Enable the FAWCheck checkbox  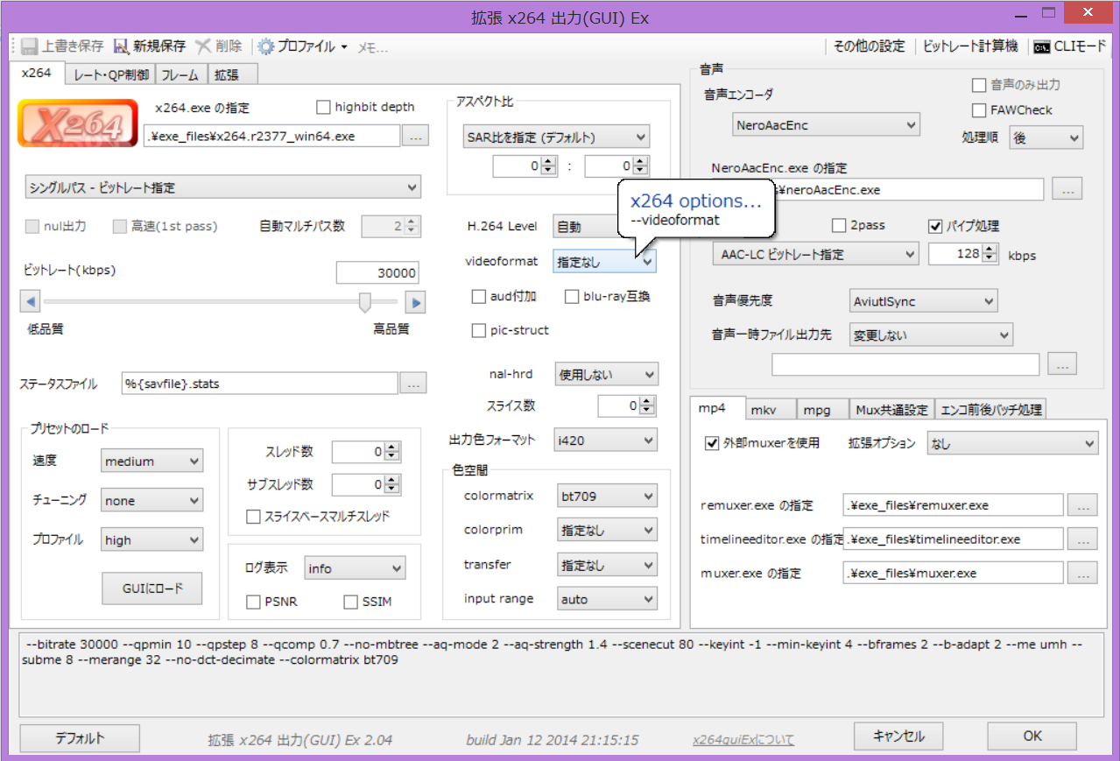(x=979, y=110)
